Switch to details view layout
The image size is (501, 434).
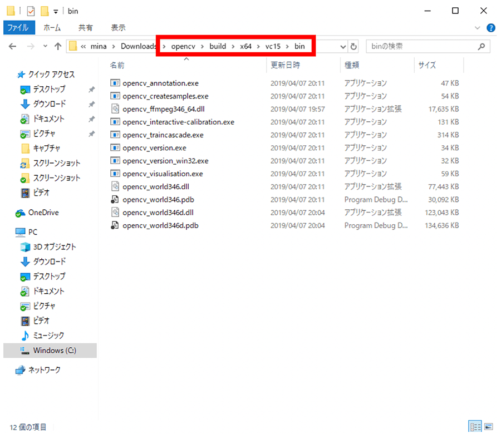(475, 426)
